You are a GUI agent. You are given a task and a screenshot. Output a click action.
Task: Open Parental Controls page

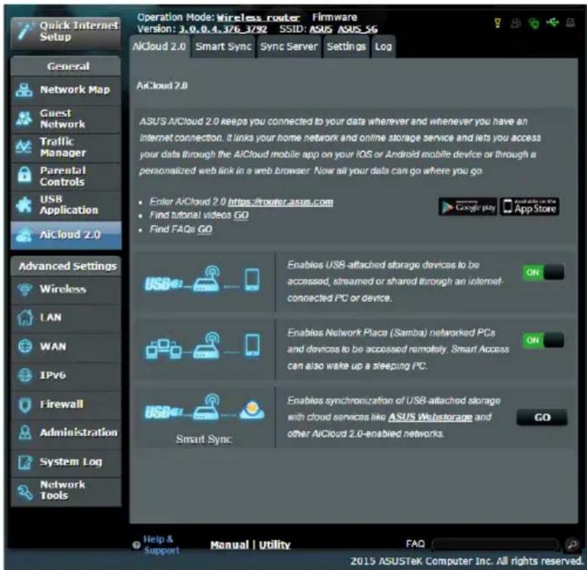[66, 176]
